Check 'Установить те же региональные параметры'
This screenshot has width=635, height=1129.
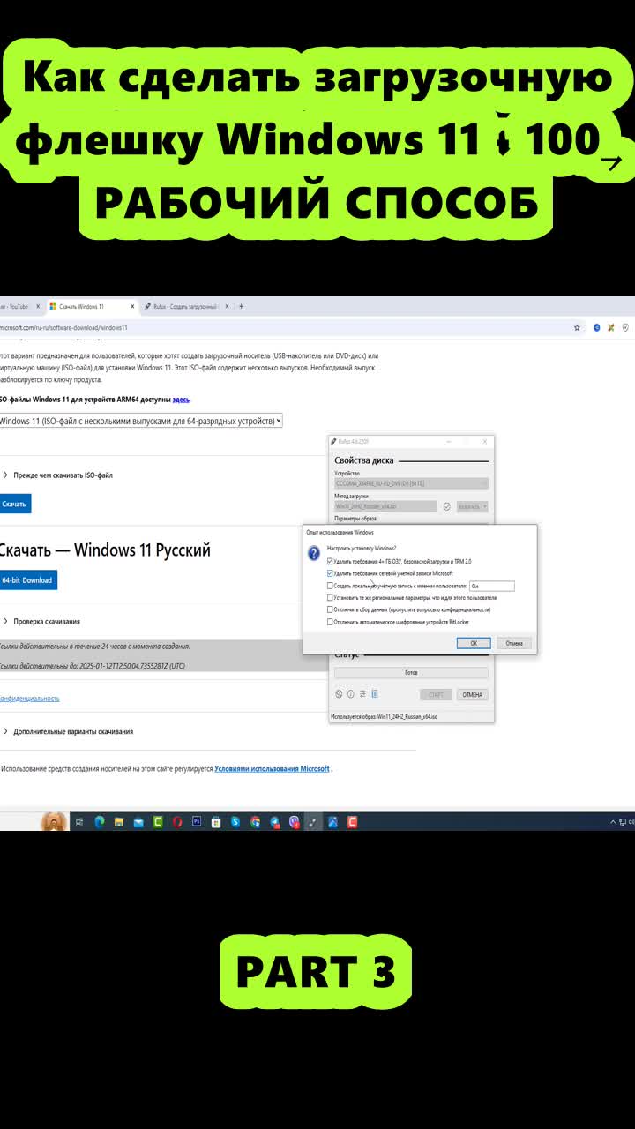[330, 597]
